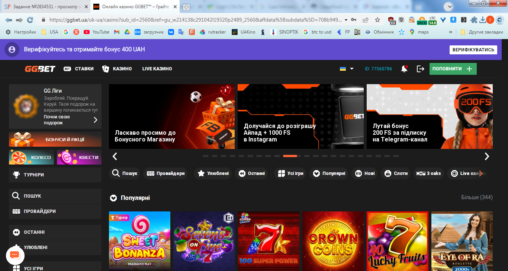Show the next banner slide

[x=487, y=156]
